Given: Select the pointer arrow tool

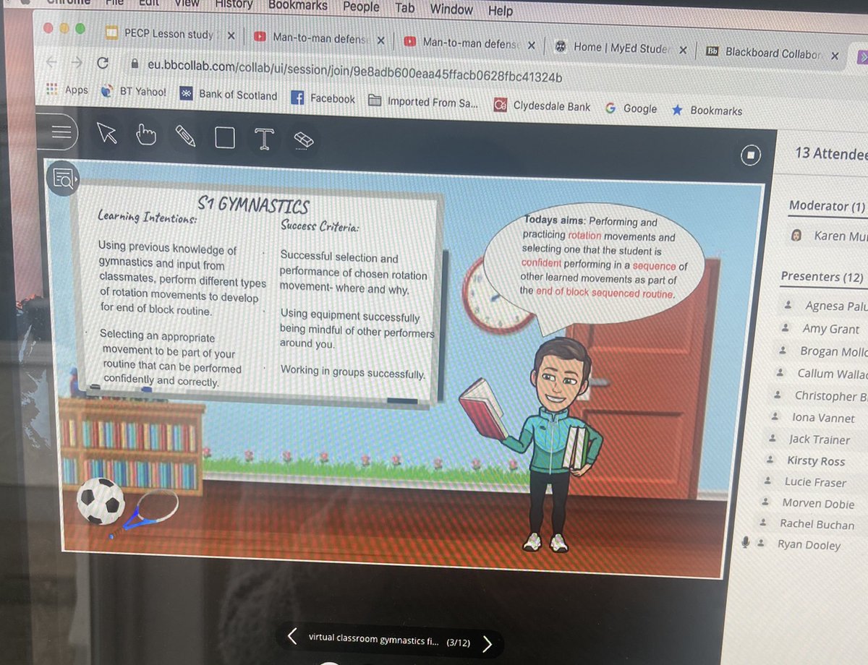Looking at the screenshot, I should [107, 133].
